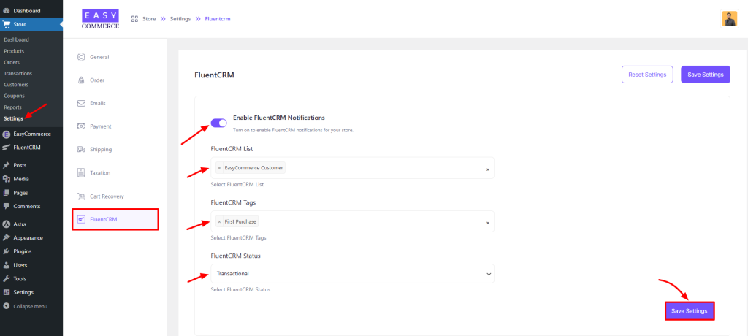Viewport: 748px width, 336px height.
Task: Click the Store cart icon in sidebar
Action: click(x=7, y=24)
